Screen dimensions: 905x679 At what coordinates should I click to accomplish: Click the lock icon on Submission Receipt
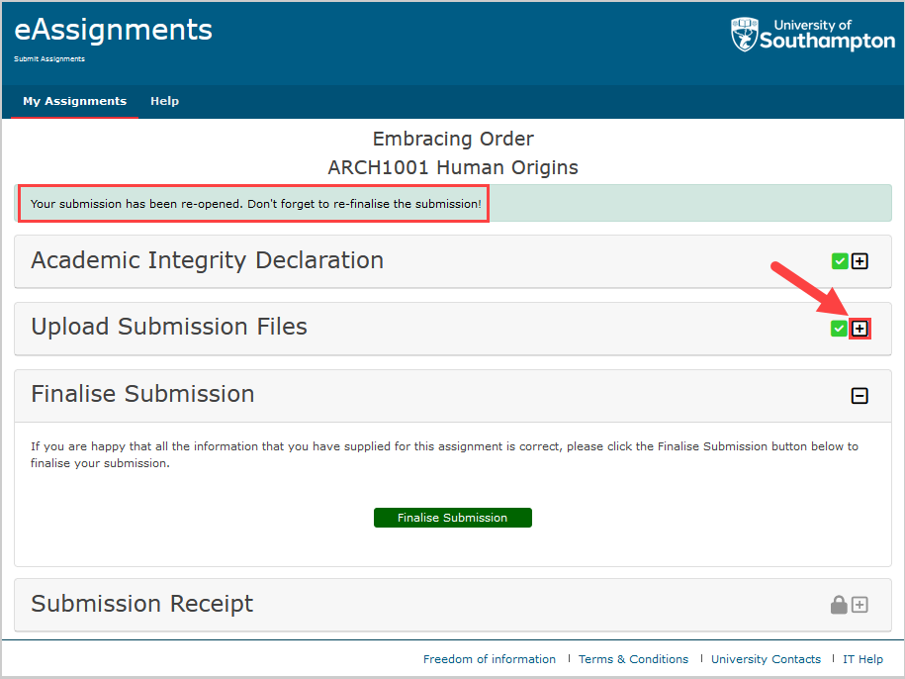point(838,604)
